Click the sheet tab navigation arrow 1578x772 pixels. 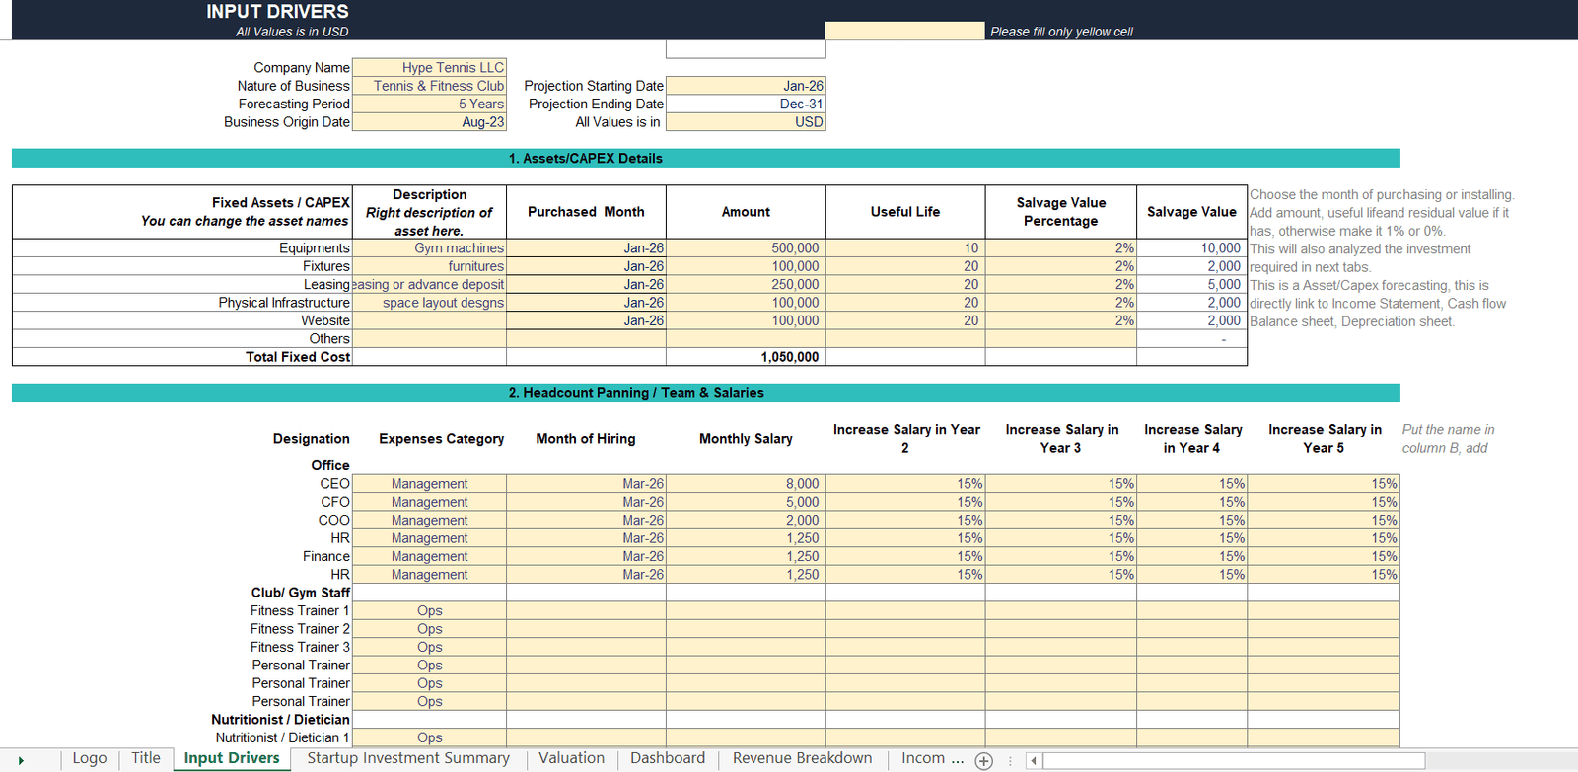(x=21, y=760)
